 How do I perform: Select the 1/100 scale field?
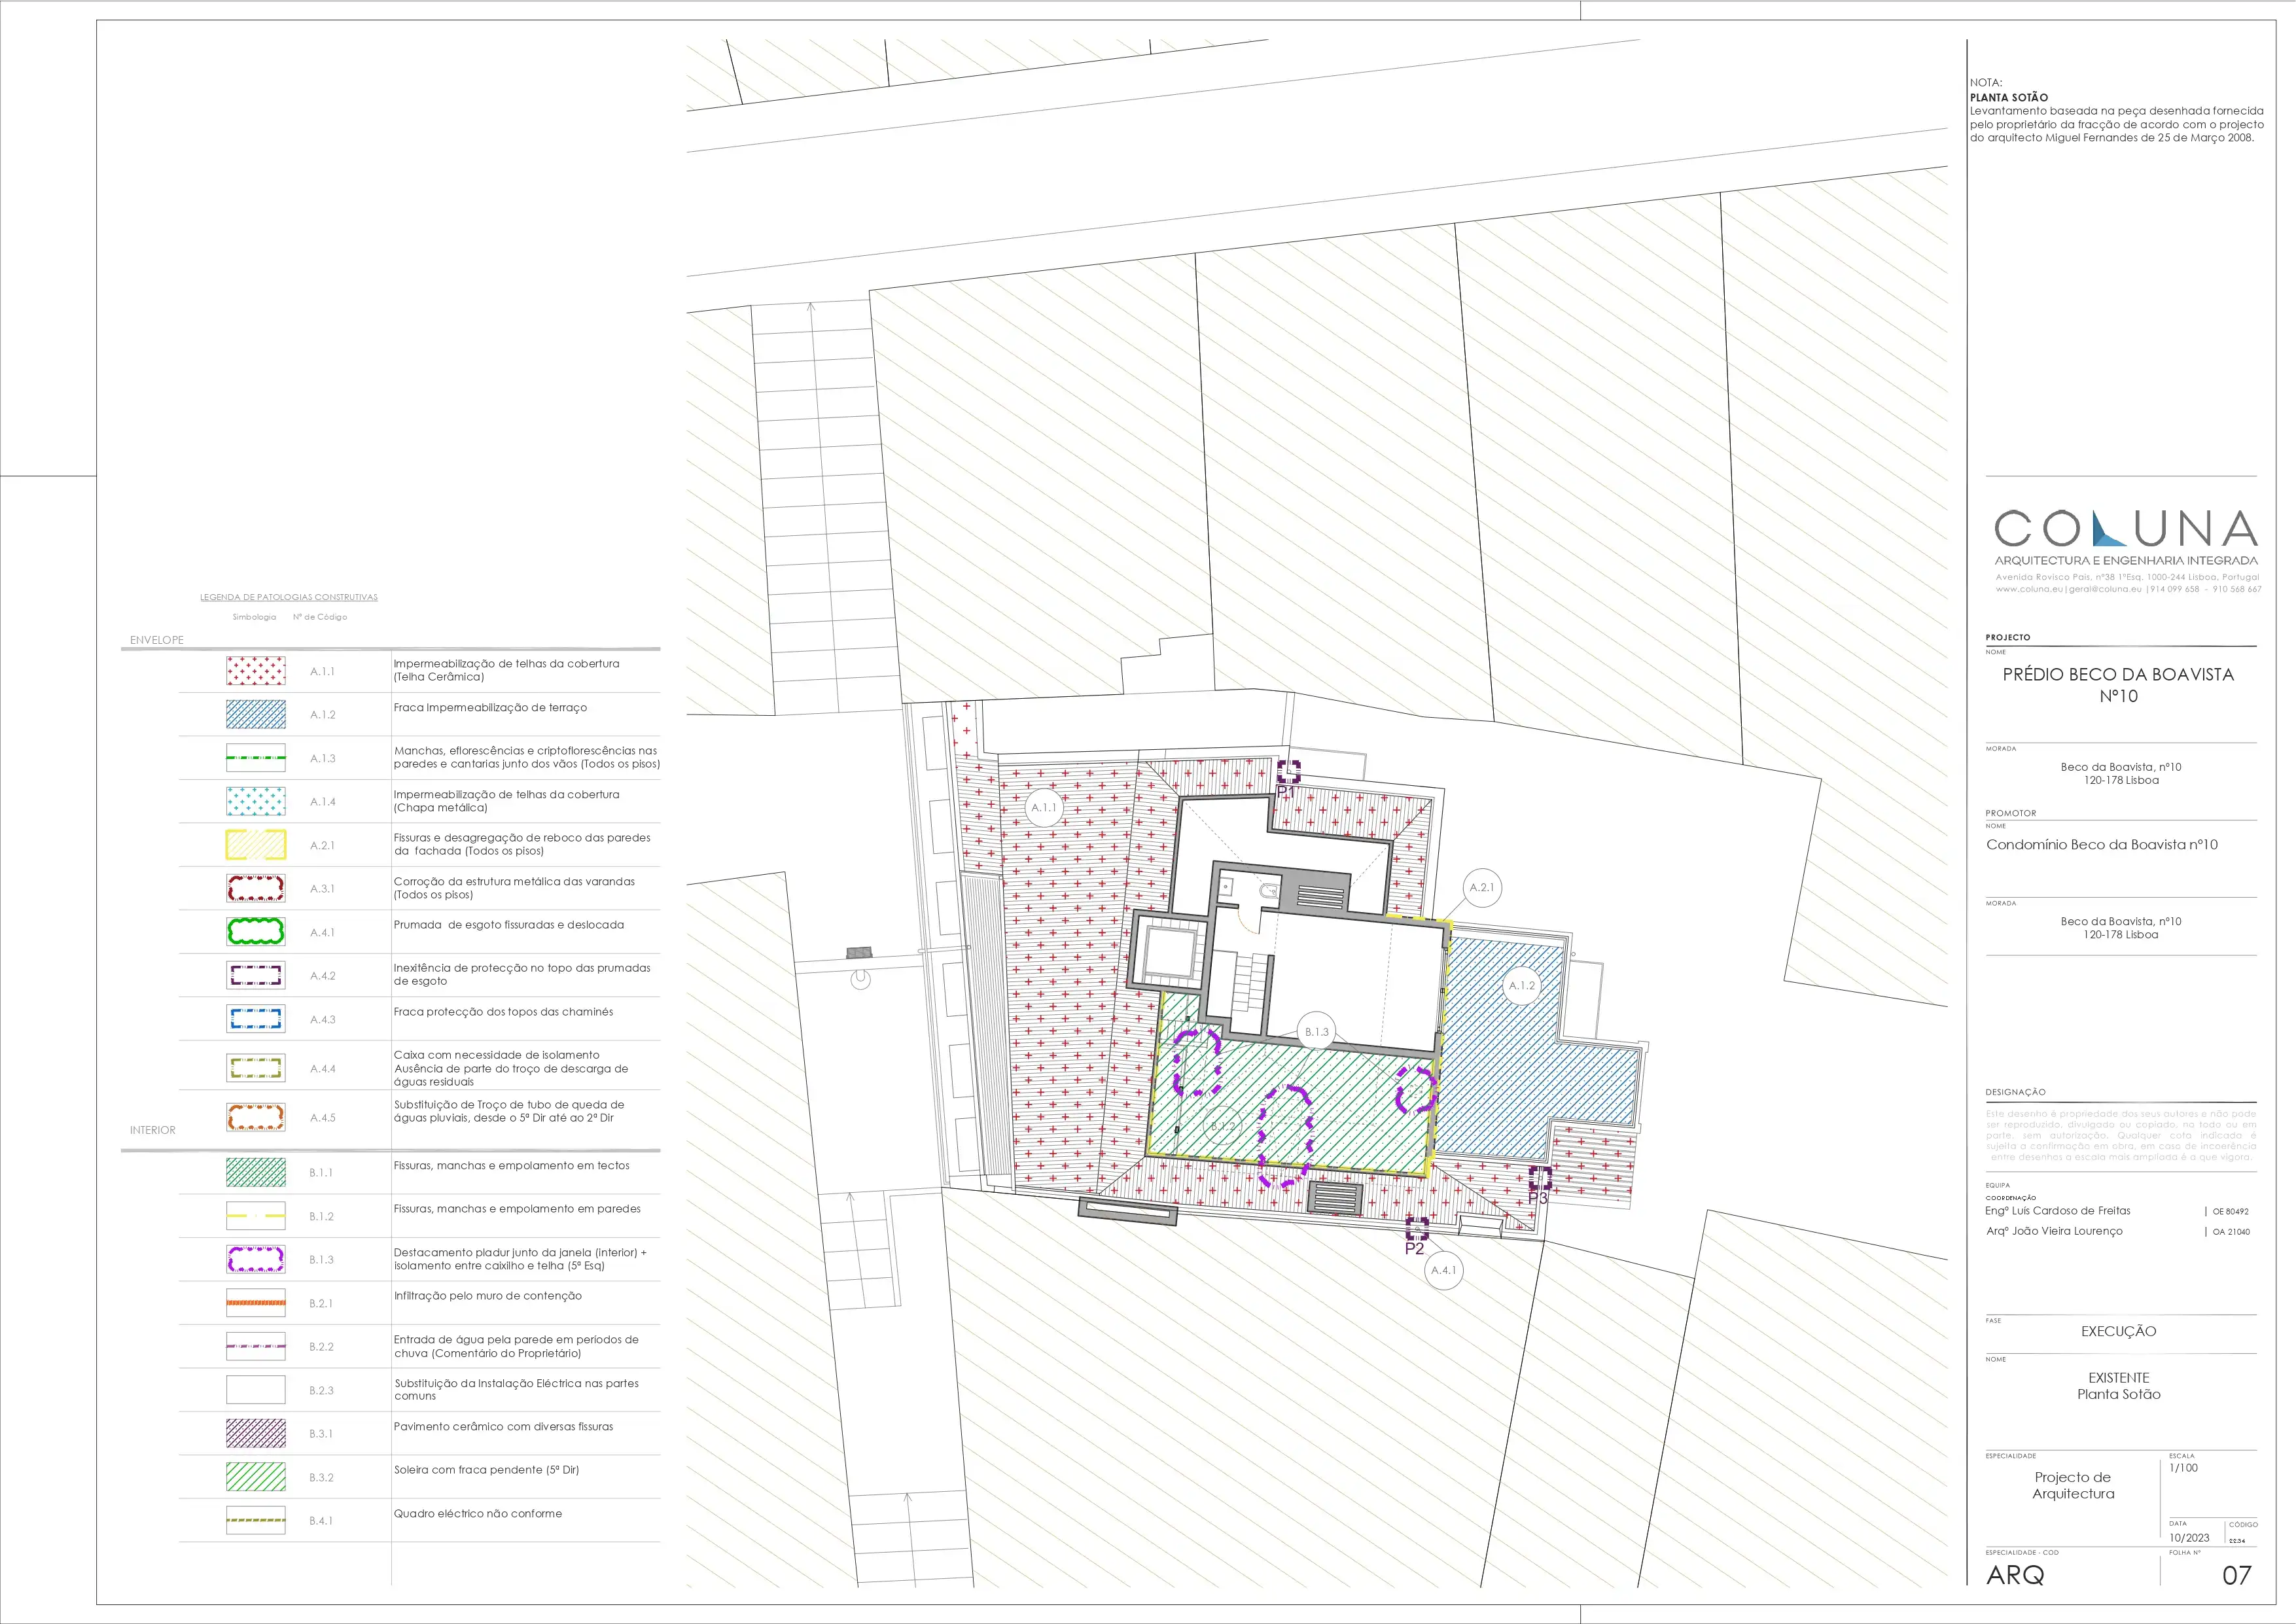coord(2184,1468)
